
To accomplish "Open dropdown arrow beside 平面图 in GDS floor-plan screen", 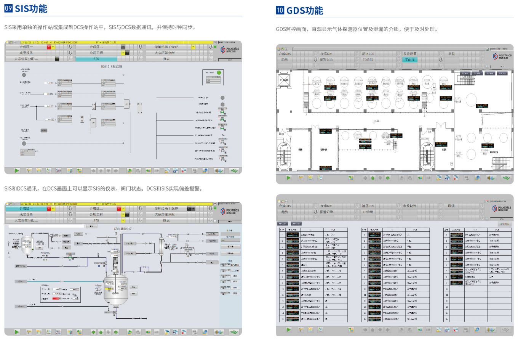I will [x=440, y=59].
